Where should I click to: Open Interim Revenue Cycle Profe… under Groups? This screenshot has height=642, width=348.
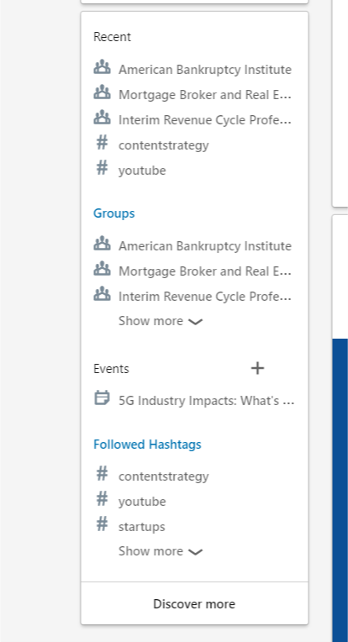tap(205, 297)
